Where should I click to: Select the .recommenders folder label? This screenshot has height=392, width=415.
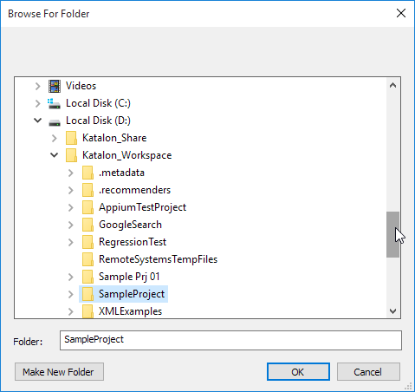(x=134, y=190)
